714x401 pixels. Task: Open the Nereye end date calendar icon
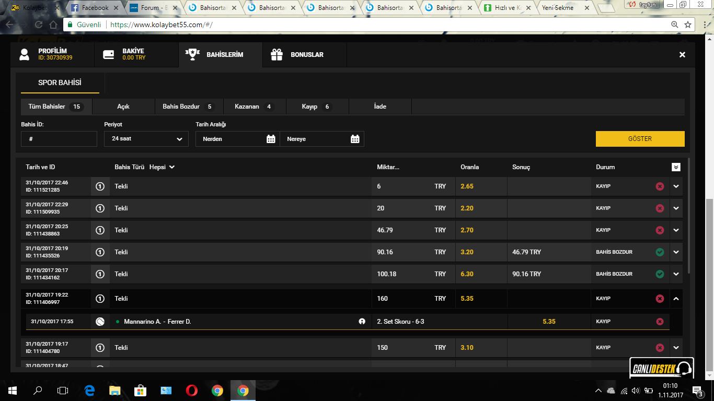click(355, 139)
